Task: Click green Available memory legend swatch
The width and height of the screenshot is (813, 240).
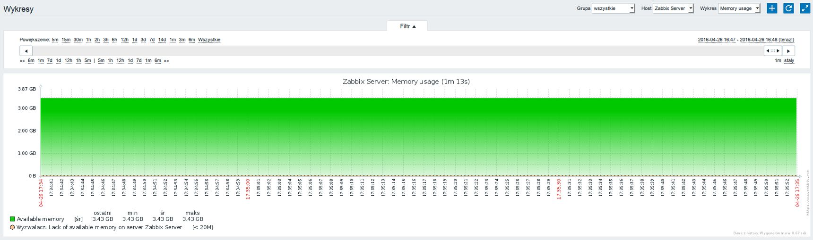Action: click(x=12, y=219)
